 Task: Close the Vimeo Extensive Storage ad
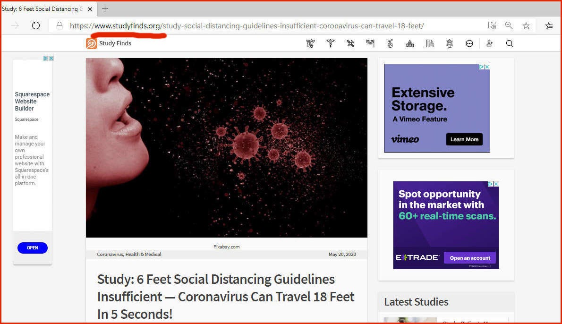487,67
